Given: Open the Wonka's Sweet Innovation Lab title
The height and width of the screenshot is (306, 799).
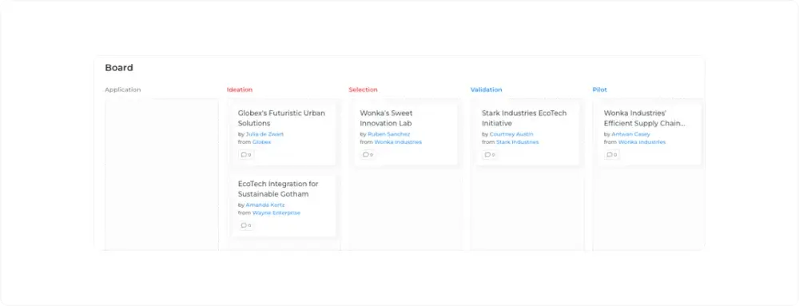Looking at the screenshot, I should click(x=386, y=118).
